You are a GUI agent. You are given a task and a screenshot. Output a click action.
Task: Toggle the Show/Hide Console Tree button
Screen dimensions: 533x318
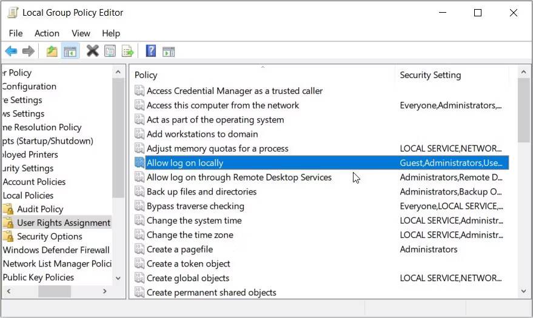tap(70, 51)
